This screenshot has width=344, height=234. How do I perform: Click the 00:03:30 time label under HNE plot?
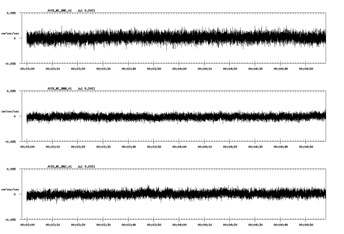(103, 69)
